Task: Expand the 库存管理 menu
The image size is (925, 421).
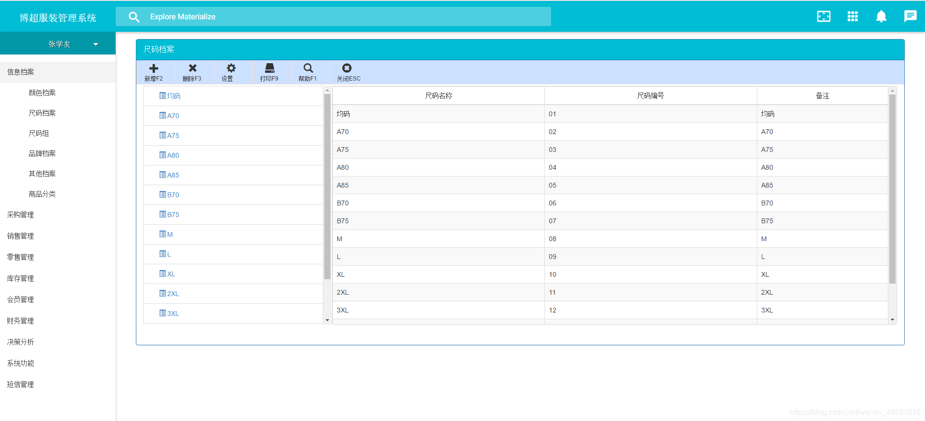Action: [58, 278]
